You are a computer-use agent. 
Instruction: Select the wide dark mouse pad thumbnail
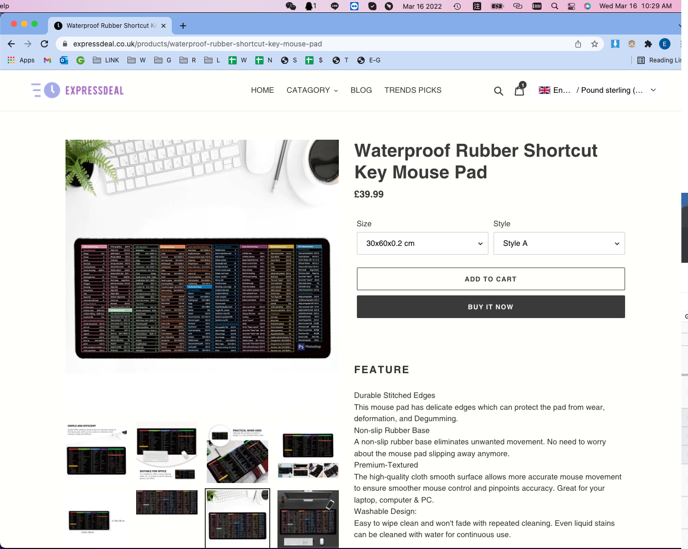pos(167,503)
